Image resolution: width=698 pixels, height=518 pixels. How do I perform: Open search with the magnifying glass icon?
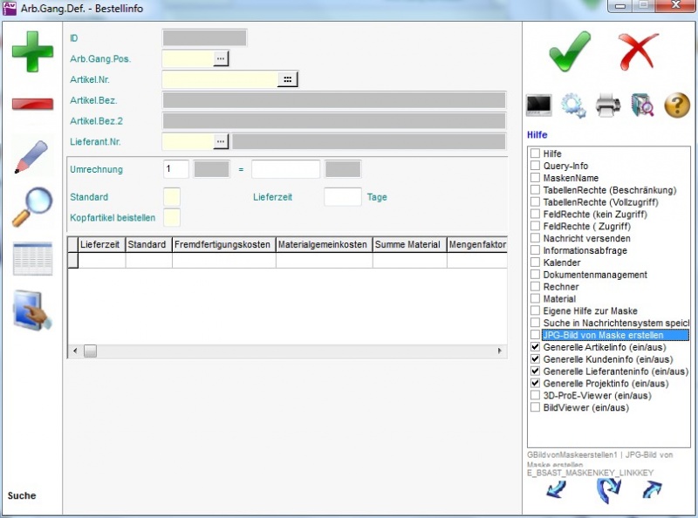click(32, 208)
